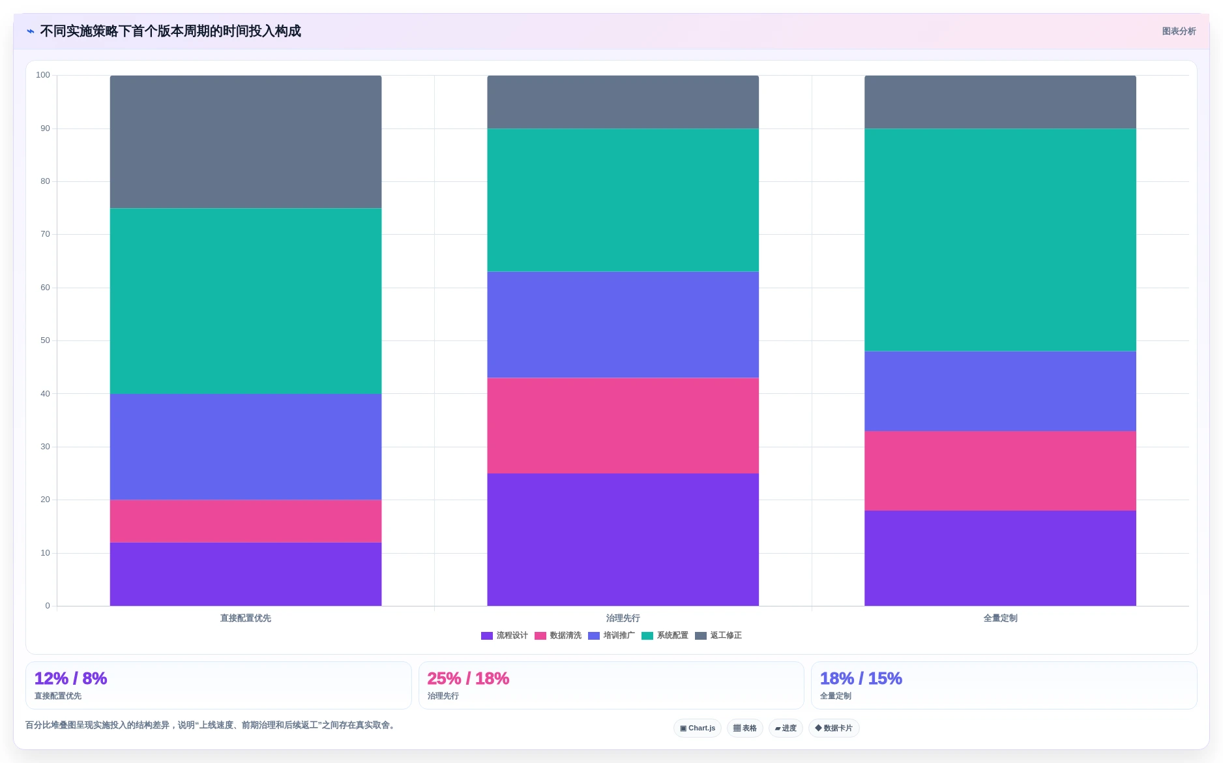Image resolution: width=1223 pixels, height=763 pixels.
Task: Toggle the 返工修正 legend swatch
Action: click(701, 636)
